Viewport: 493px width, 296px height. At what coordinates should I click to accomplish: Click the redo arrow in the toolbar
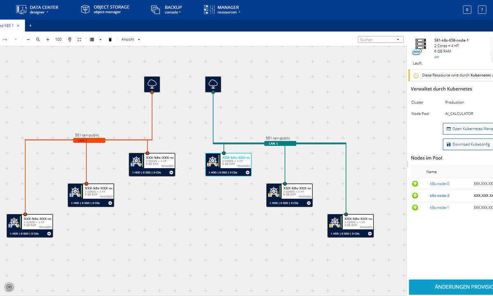[x=5, y=39]
